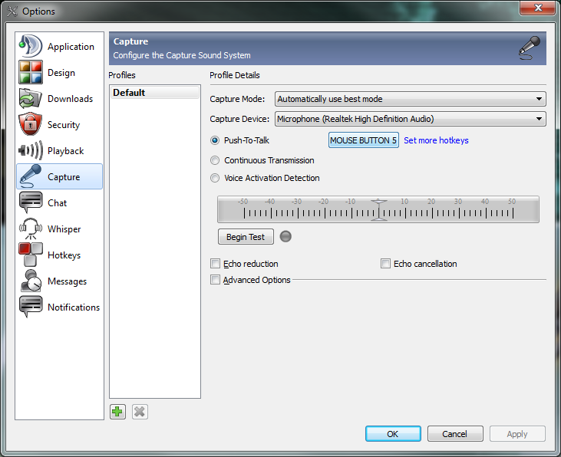Select the Security shield icon
Screen dimensions: 561x457
pyautogui.click(x=31, y=124)
